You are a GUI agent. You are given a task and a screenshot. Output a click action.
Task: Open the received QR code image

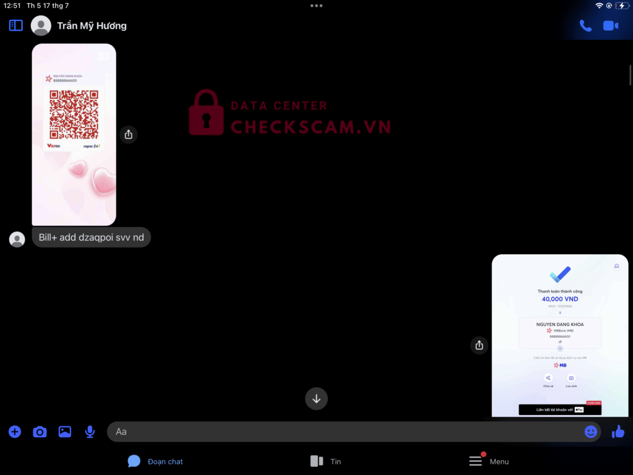74,134
